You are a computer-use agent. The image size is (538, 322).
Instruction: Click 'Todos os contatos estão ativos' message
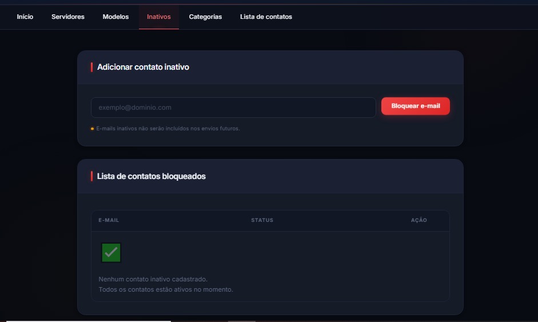click(x=166, y=289)
